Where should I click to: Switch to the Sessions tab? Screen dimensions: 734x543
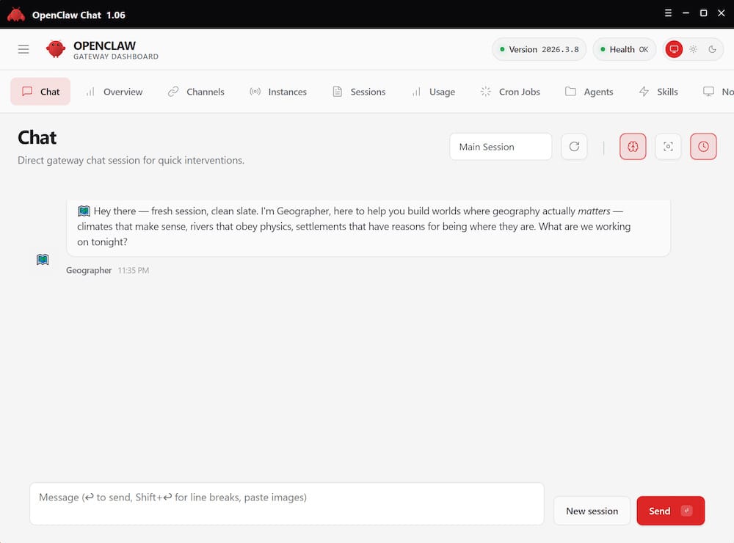358,91
